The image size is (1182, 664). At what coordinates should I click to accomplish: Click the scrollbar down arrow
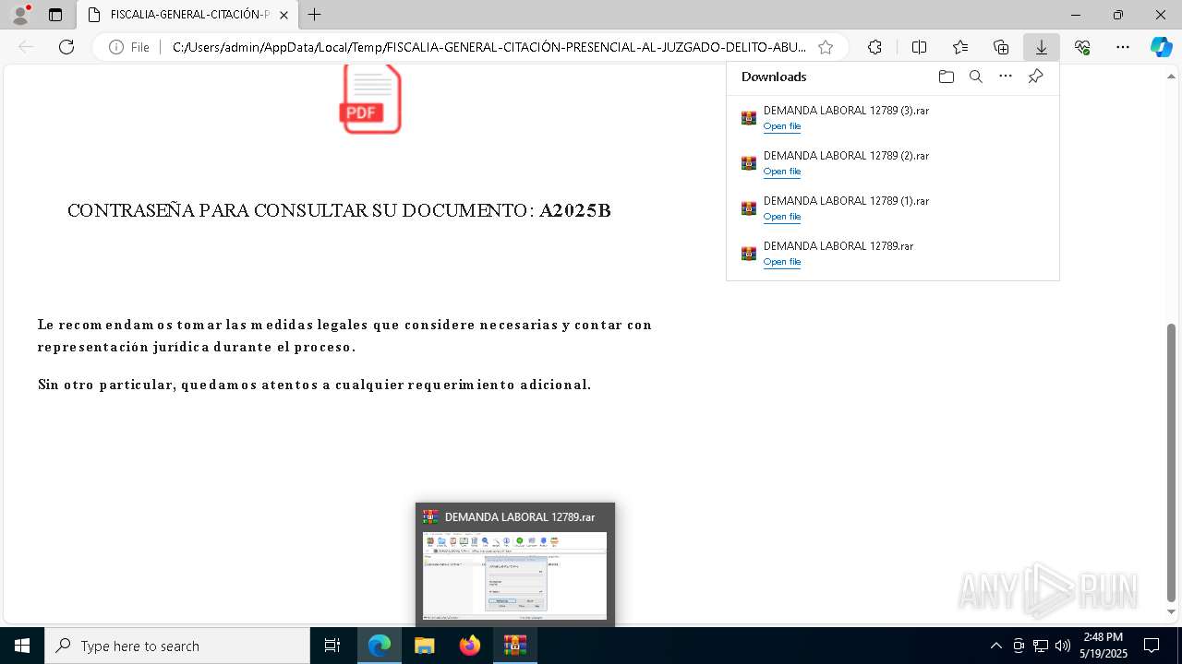1172,611
